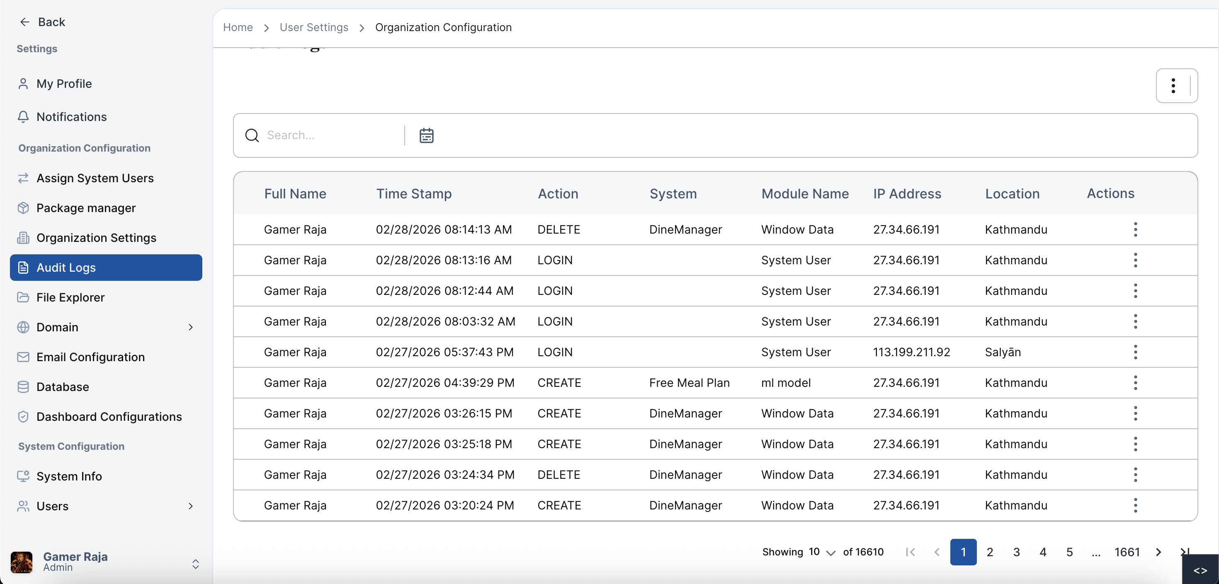Expand the Domain submenu chevron
This screenshot has width=1219, height=584.
point(191,327)
